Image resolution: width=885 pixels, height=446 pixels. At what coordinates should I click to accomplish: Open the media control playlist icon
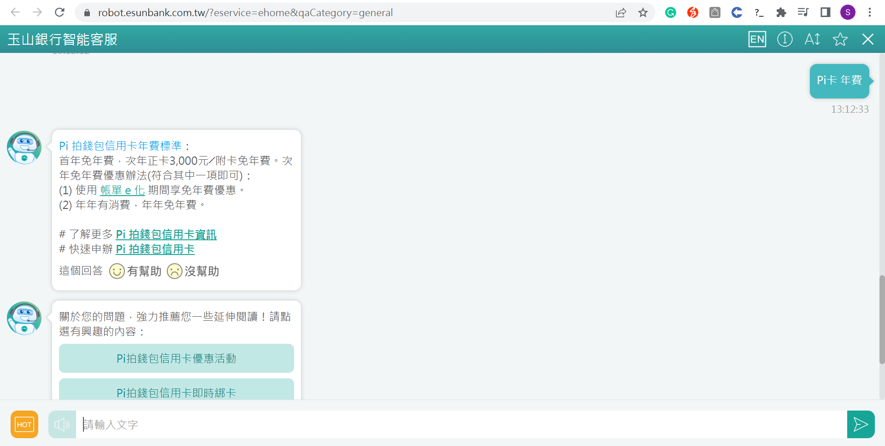[x=803, y=12]
